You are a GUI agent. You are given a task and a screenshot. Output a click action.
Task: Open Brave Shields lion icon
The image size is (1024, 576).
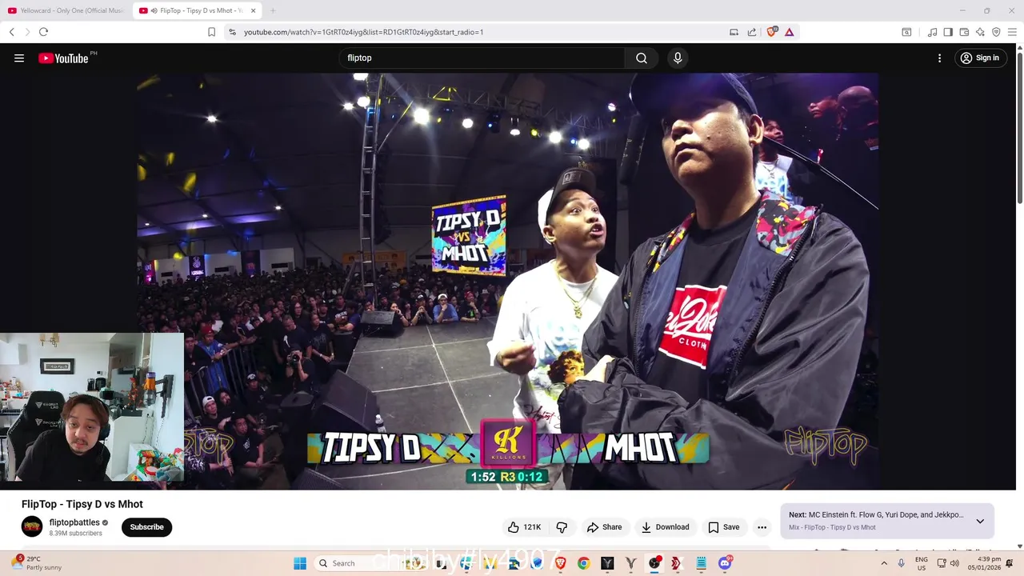coord(772,32)
